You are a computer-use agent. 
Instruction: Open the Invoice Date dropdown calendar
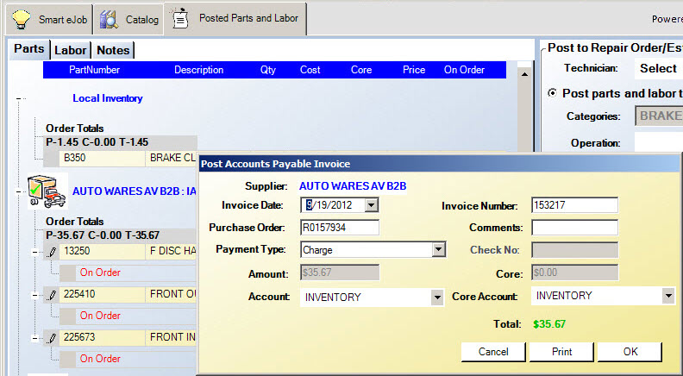tap(371, 205)
